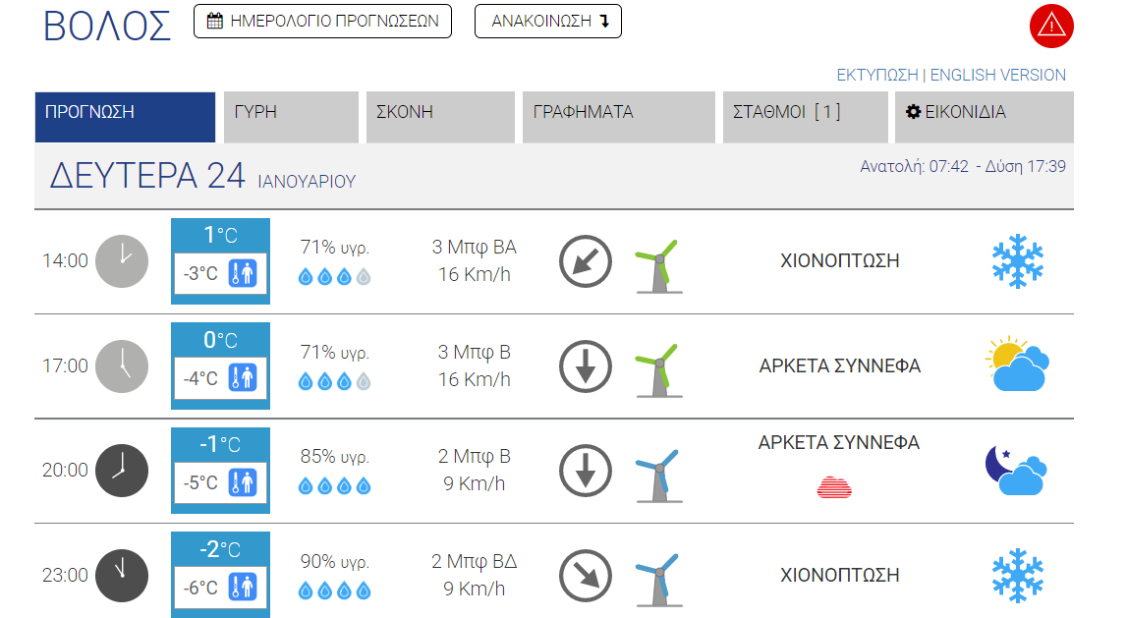The width and height of the screenshot is (1127, 618).
Task: Click the southeast wind arrow at 23:00
Action: [585, 576]
